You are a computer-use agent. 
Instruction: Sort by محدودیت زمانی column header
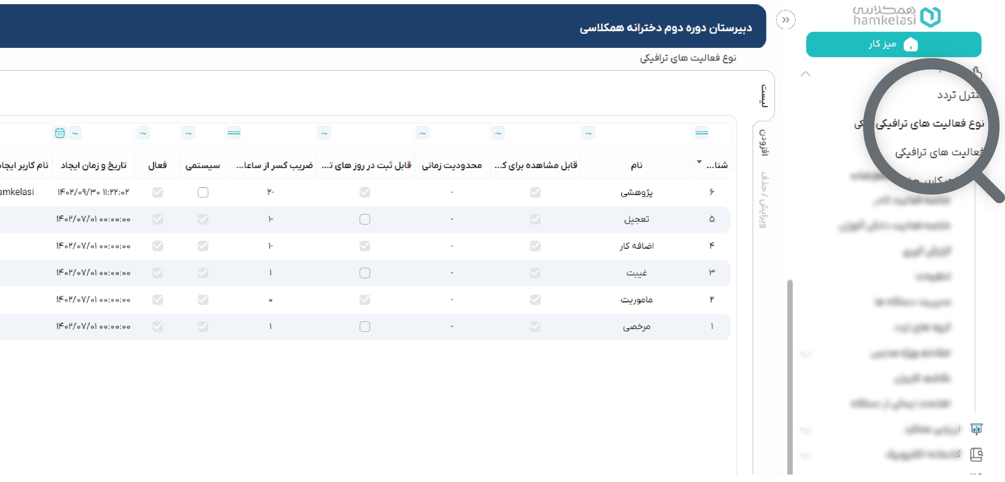pyautogui.click(x=452, y=165)
